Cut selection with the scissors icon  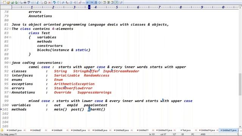37,3
